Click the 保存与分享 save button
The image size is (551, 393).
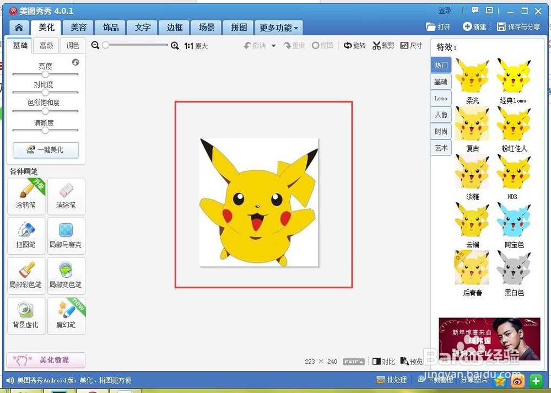tap(518, 26)
